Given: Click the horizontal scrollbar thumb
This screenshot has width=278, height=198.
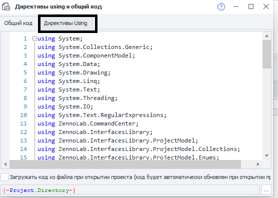Looking at the screenshot, I should [x=125, y=164].
